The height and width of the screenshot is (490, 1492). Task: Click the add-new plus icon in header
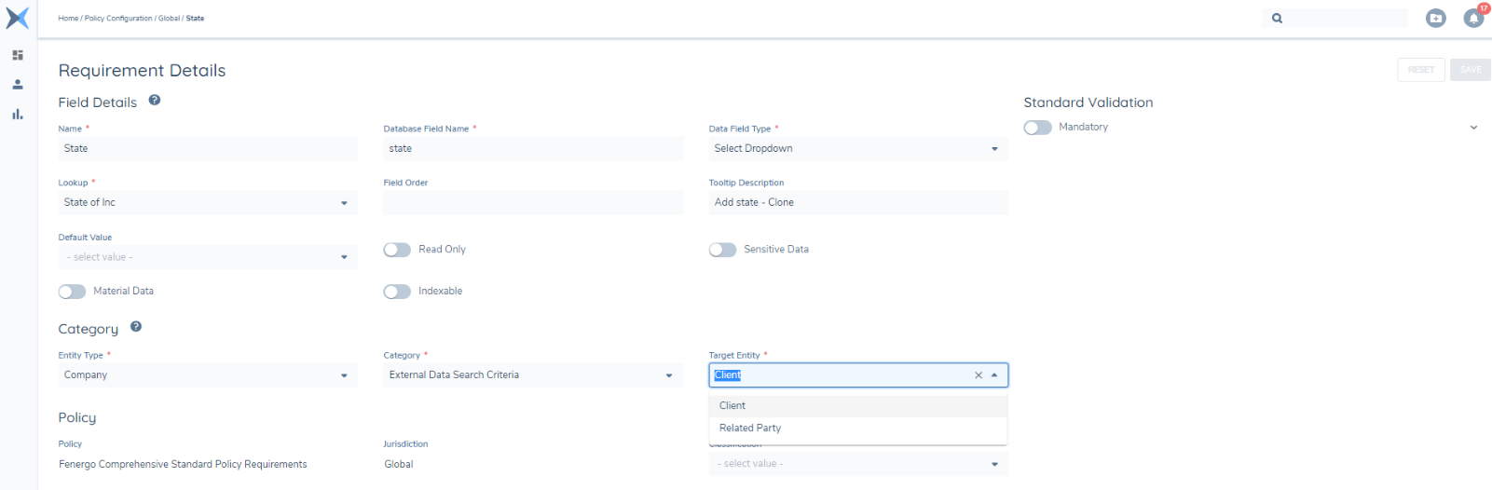tap(1436, 18)
